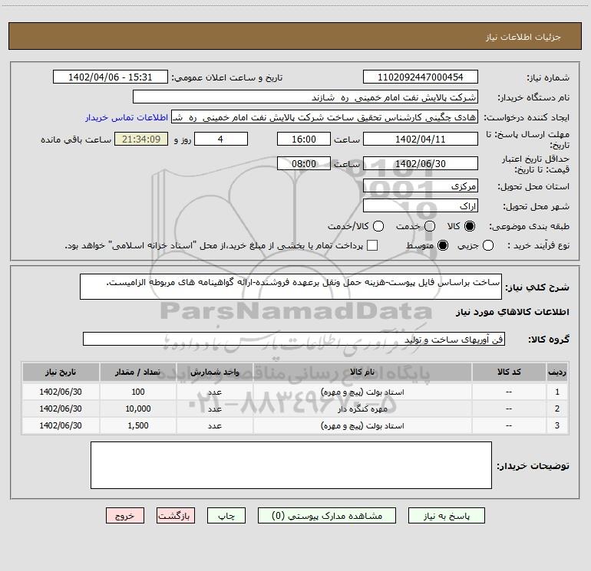Screen dimensions: 591x571
Task: Select the کالا radio button
Action: point(470,226)
